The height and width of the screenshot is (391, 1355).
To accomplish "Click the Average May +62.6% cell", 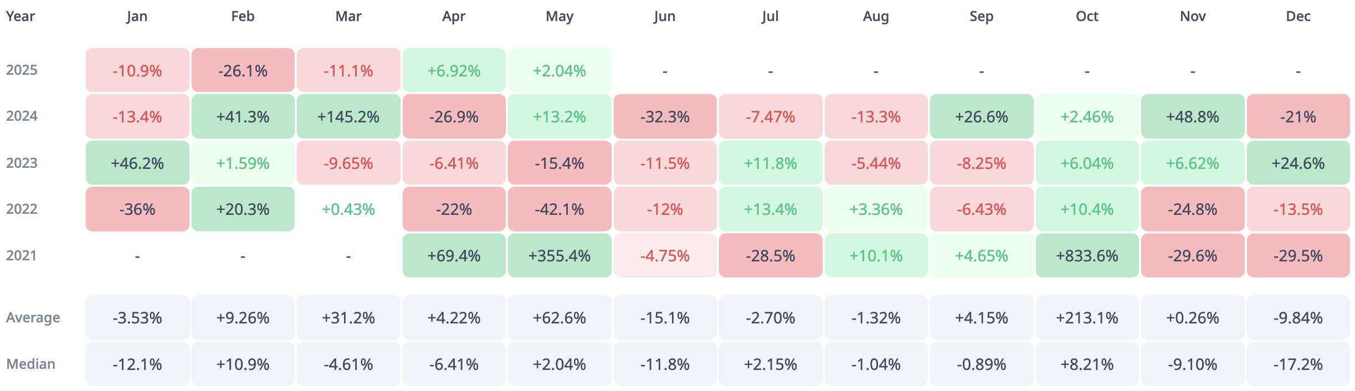I will click(560, 318).
